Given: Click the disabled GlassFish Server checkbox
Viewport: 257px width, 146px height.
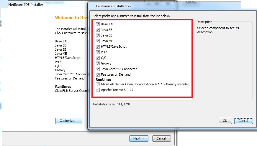Looking at the screenshot, I should click(98, 84).
